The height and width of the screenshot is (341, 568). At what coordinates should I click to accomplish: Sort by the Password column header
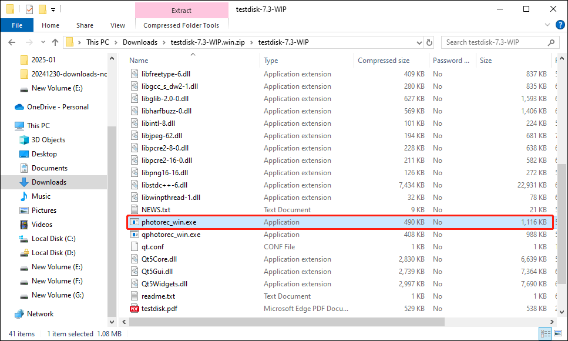click(451, 61)
